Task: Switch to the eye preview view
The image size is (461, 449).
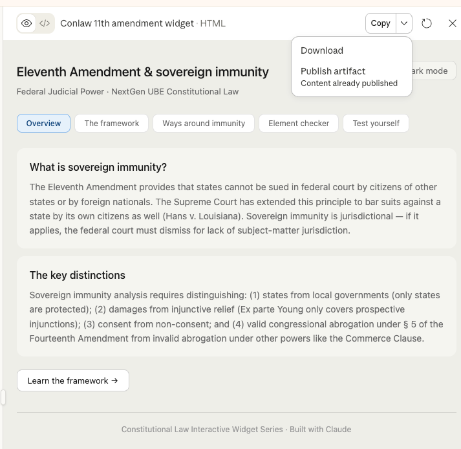Action: pyautogui.click(x=27, y=23)
